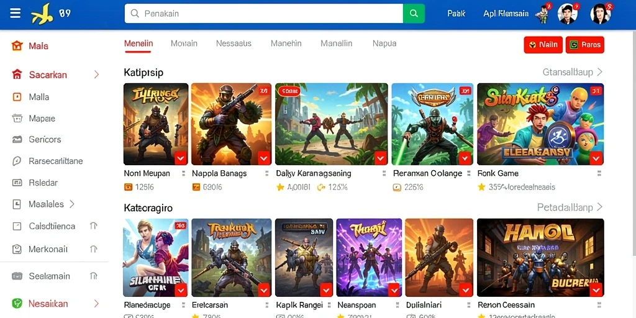
Task: Click the yellow bird logo icon
Action: click(42, 14)
